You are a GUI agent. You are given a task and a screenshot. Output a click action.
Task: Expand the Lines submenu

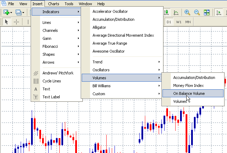[x=56, y=22]
